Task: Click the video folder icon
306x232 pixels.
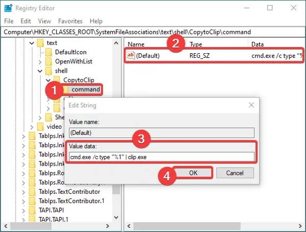Action: pos(41,127)
